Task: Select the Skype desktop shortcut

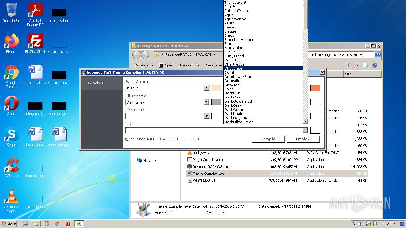Action: [11, 137]
